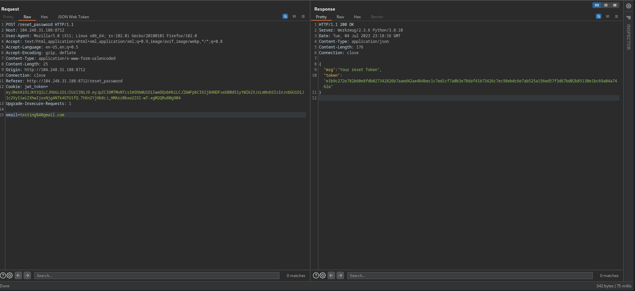Click the HTTP/1.1 200 OK status line
Image resolution: width=635 pixels, height=291 pixels.
tap(336, 25)
